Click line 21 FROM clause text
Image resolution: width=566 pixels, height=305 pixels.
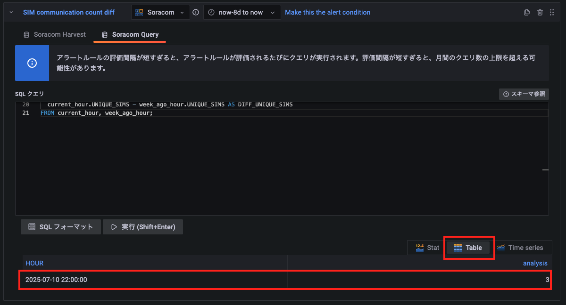(97, 113)
